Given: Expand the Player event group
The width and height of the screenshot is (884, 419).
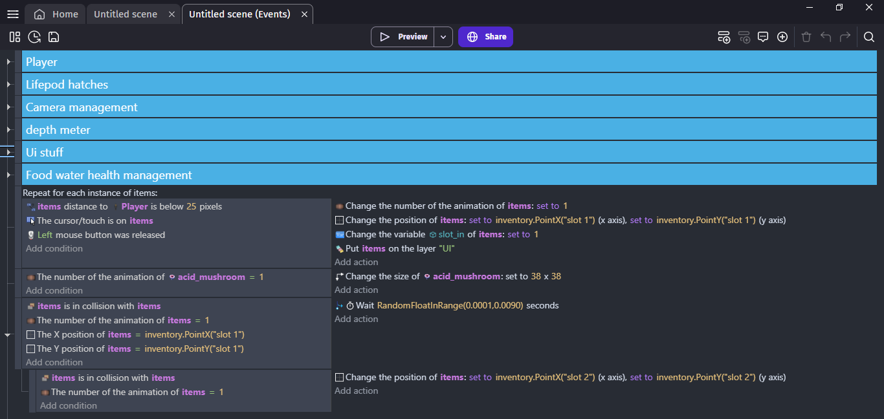Looking at the screenshot, I should pyautogui.click(x=8, y=62).
